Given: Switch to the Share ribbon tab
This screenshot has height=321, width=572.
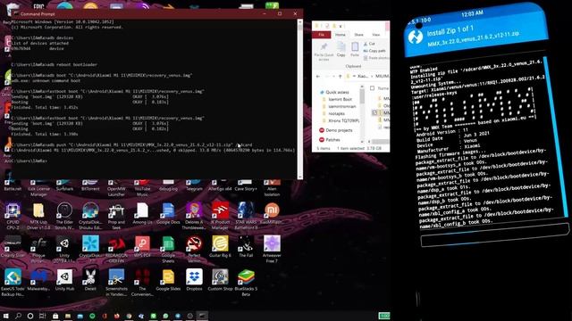Looking at the screenshot, I should pyautogui.click(x=358, y=35).
